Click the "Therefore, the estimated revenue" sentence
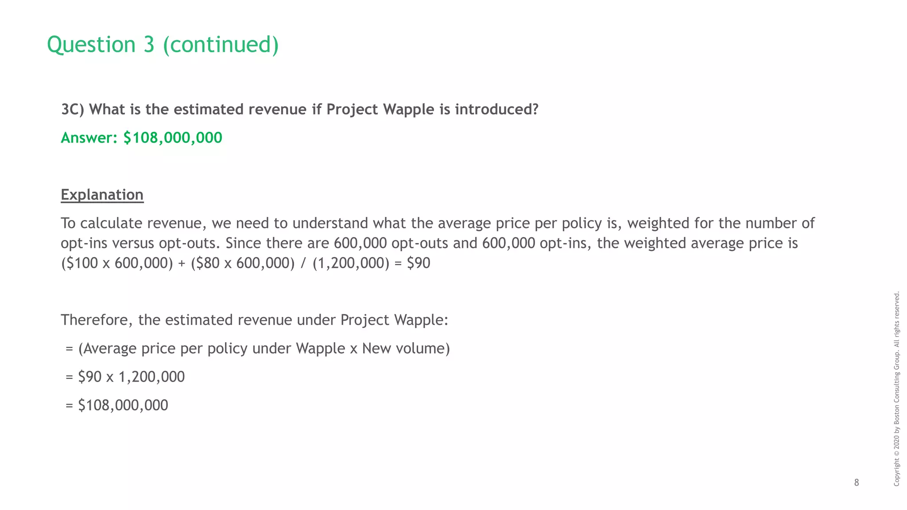This screenshot has width=907, height=510. (x=254, y=320)
